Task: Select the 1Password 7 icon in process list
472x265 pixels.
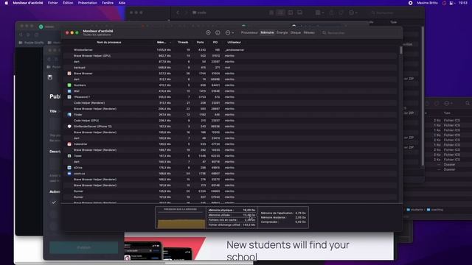Action: 69,96
